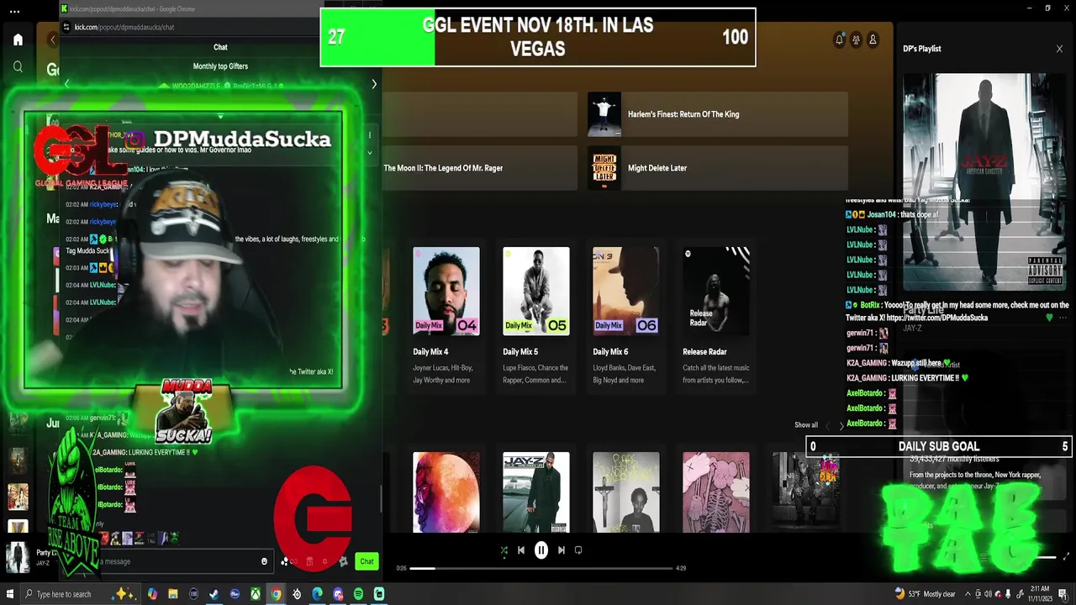Open Spotify Home from the sidebar

coord(18,39)
